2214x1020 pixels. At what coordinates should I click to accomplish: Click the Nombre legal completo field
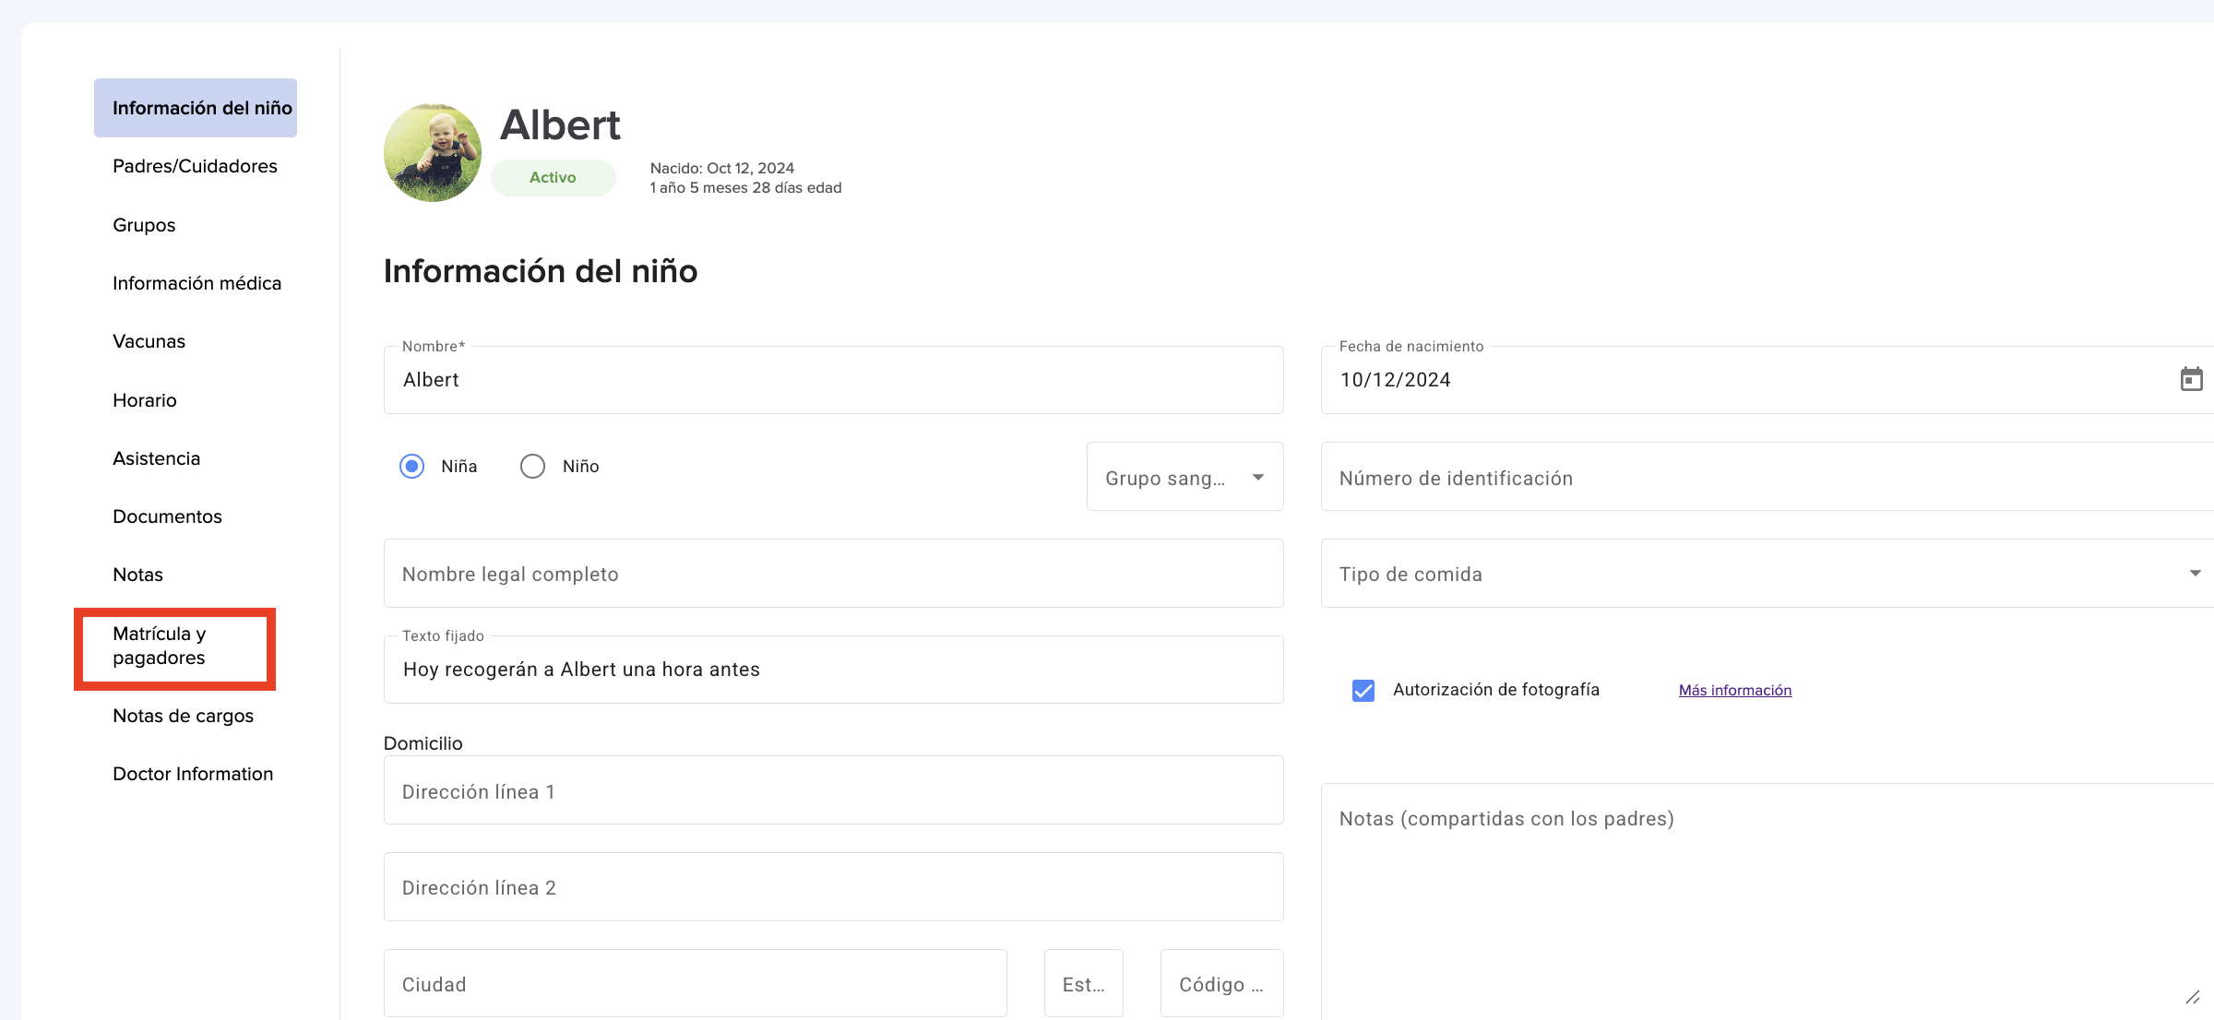click(833, 574)
